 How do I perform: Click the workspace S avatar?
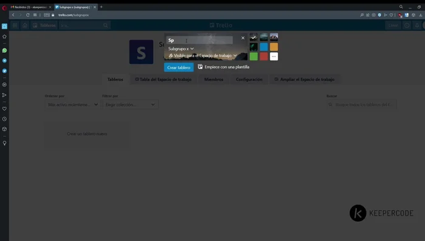tap(141, 52)
